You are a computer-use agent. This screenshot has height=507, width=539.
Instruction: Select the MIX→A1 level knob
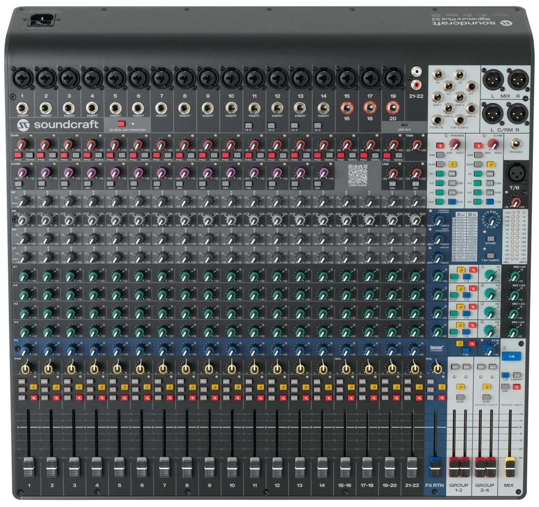(514, 277)
